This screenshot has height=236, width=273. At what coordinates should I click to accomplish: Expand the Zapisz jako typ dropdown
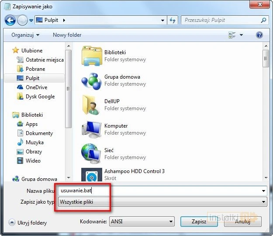(x=162, y=202)
